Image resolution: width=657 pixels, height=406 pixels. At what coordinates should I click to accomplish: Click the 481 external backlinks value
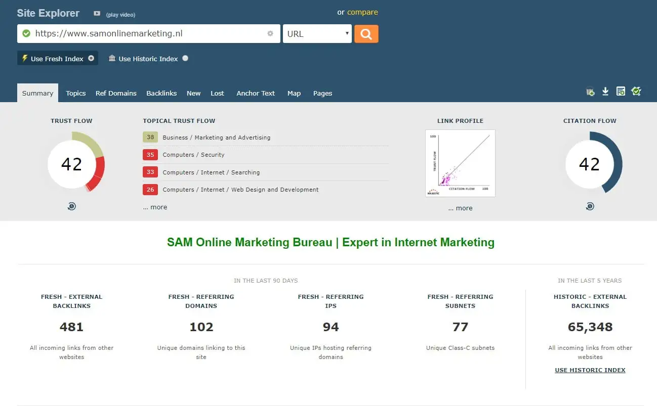click(71, 327)
